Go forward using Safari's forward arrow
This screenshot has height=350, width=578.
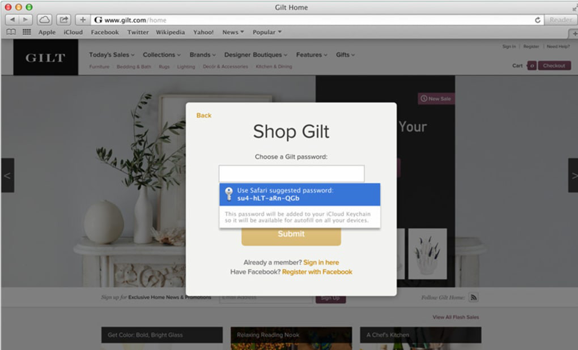click(x=26, y=19)
